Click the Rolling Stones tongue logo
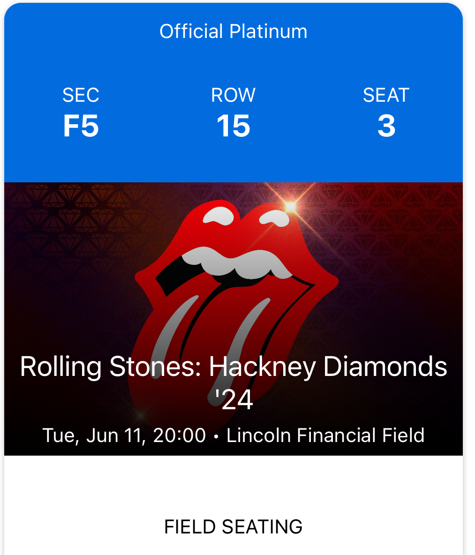 tap(237, 281)
